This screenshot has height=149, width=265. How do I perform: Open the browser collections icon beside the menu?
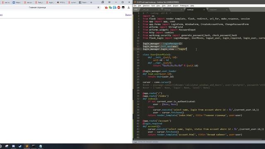click(103, 2)
